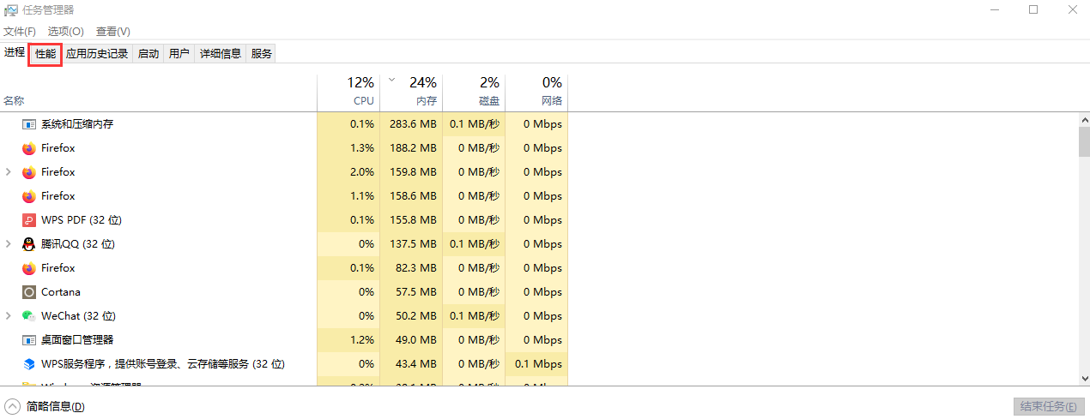Click the 结束任务 button

tap(1047, 406)
